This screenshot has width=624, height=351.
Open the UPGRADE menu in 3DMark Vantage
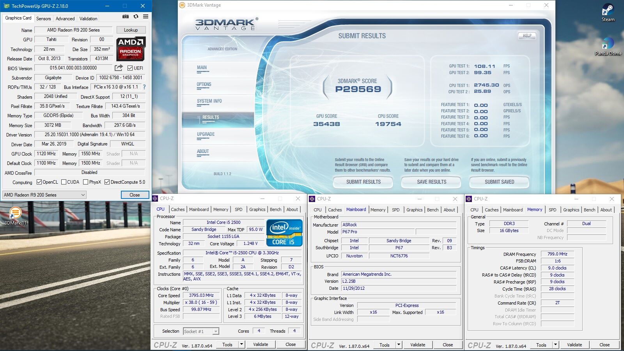[206, 134]
